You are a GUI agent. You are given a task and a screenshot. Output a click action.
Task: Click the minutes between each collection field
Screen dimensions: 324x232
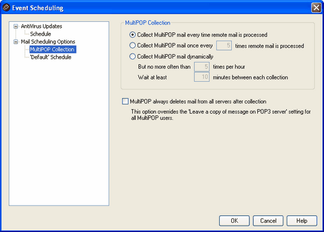[202, 77]
